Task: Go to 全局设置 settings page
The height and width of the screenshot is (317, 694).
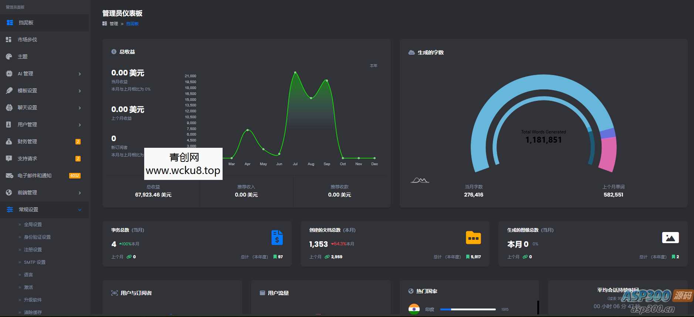Action: pyautogui.click(x=33, y=225)
